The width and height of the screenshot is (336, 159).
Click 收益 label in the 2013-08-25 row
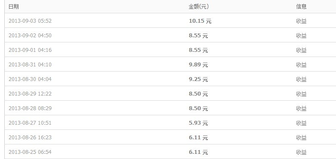(301, 152)
